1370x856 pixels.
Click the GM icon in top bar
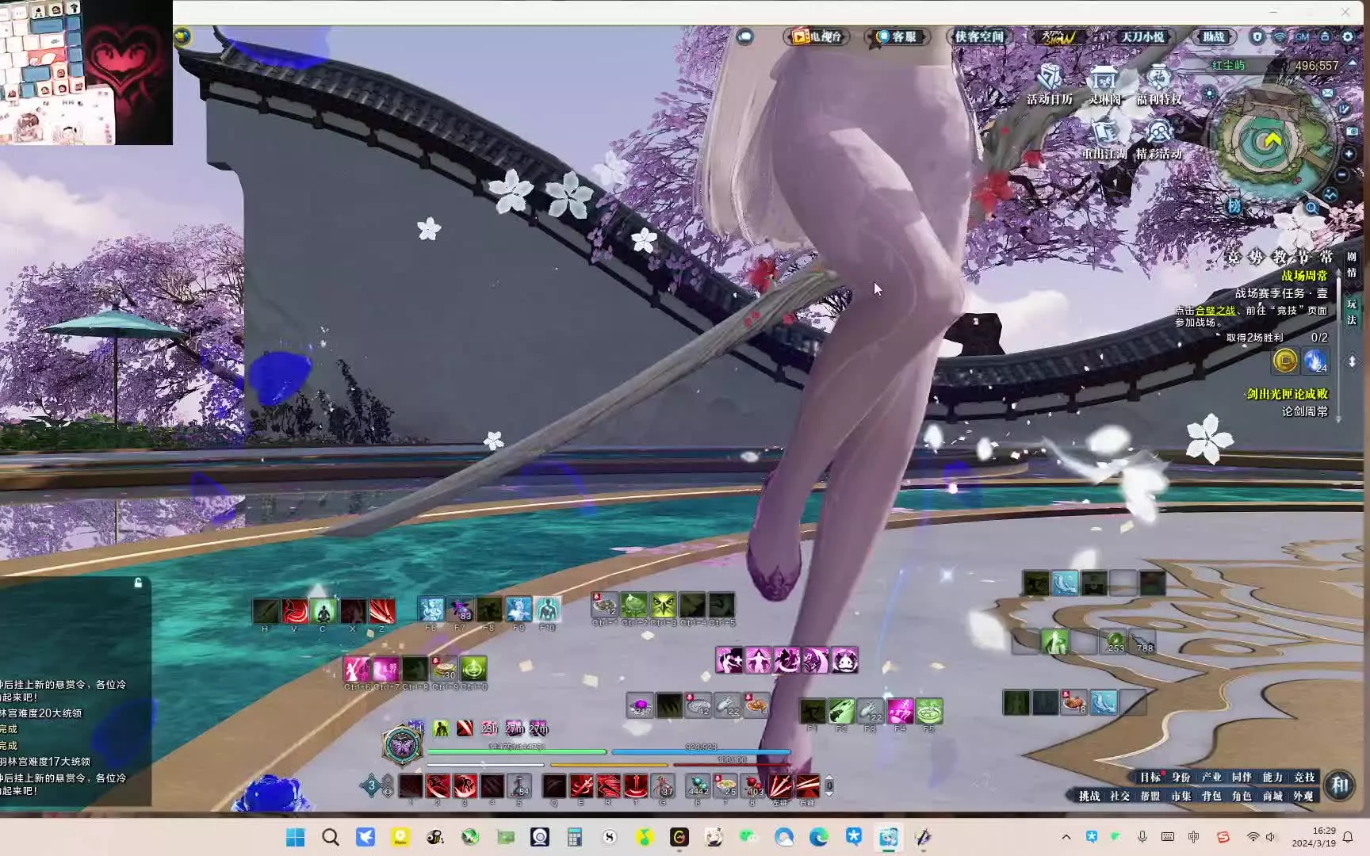pos(1303,36)
